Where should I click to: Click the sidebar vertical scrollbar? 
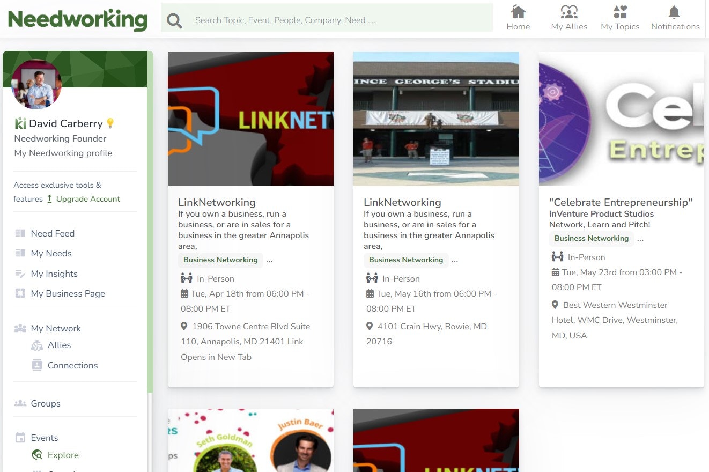[150, 223]
